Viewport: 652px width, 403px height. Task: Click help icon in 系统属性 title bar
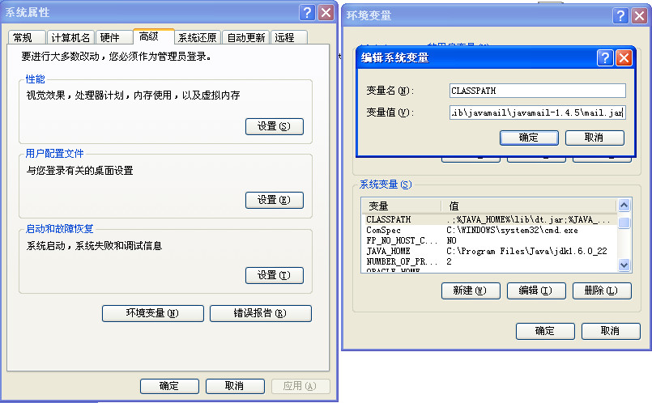point(307,12)
